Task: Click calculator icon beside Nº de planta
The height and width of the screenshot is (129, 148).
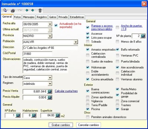Action: coord(143,36)
